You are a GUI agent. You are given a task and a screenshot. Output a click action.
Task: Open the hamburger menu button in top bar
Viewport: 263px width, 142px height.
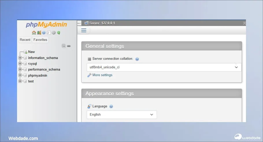pyautogui.click(x=84, y=30)
